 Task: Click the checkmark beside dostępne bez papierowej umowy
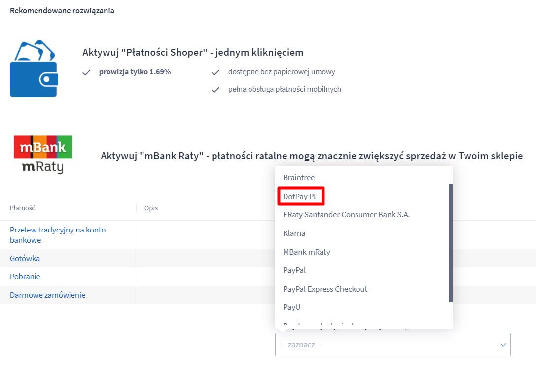(x=215, y=72)
